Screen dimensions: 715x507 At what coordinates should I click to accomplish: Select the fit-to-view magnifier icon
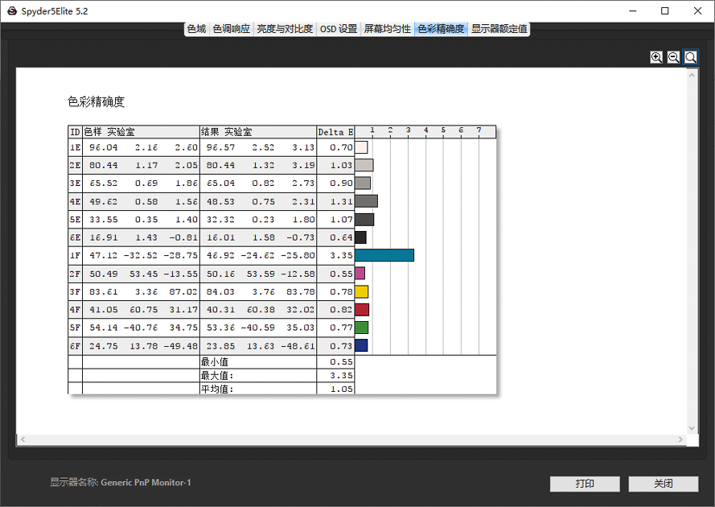coord(691,57)
